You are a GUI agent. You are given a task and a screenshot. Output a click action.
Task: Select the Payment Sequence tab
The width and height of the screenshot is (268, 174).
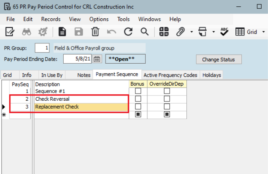[x=117, y=74]
